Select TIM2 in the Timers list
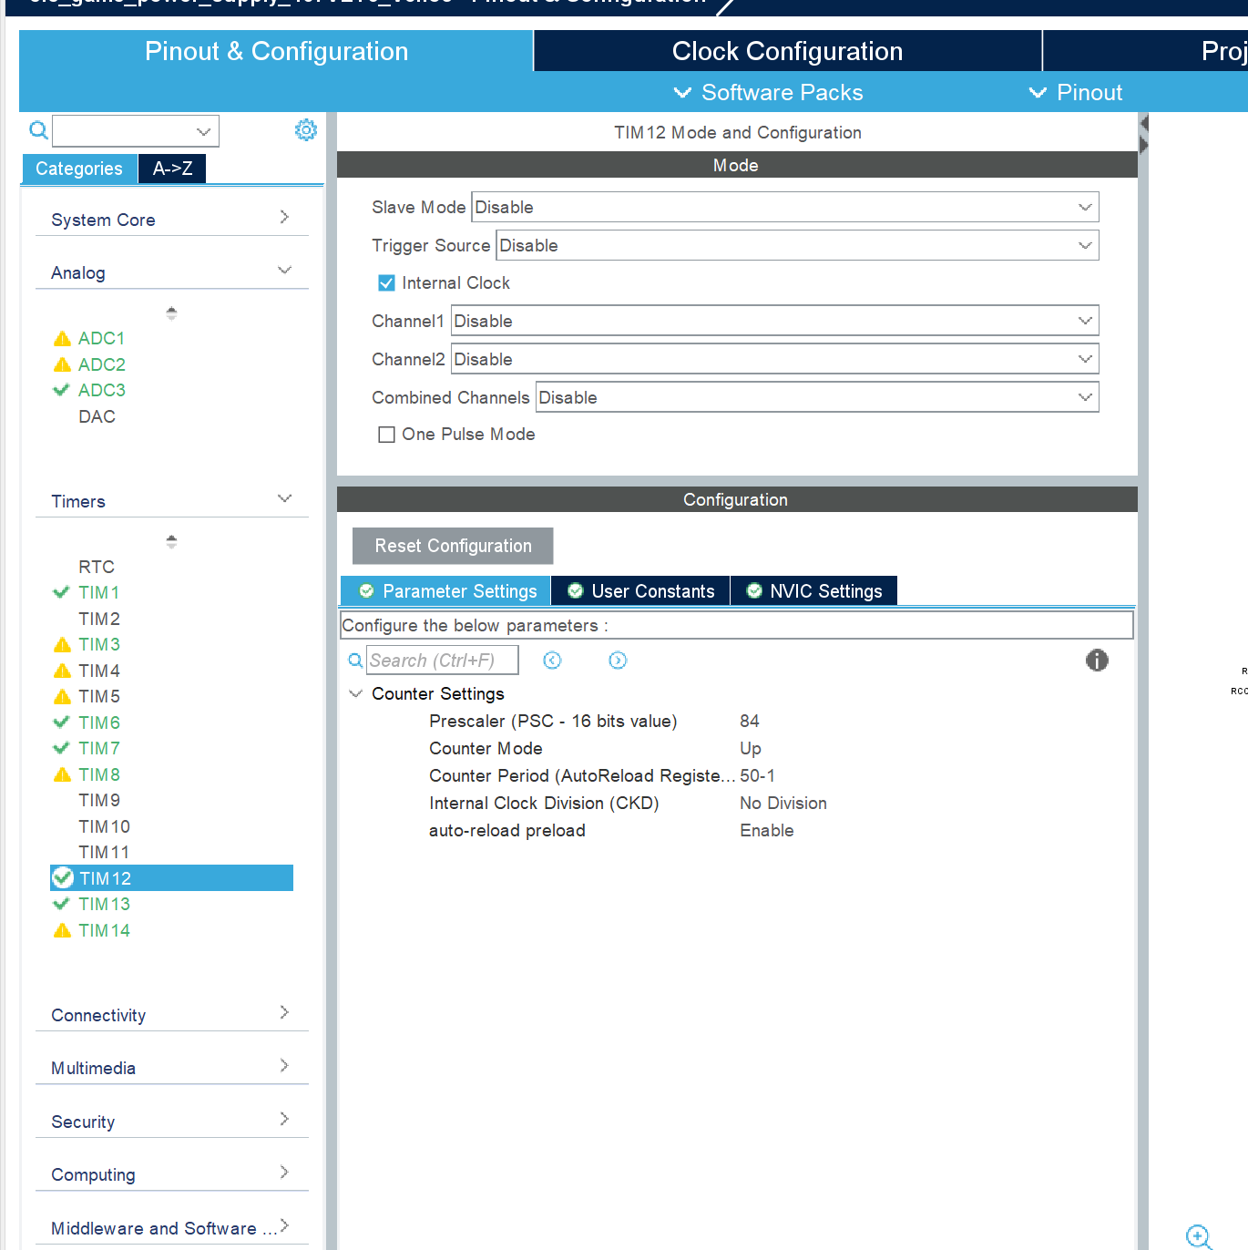This screenshot has width=1248, height=1250. point(99,619)
